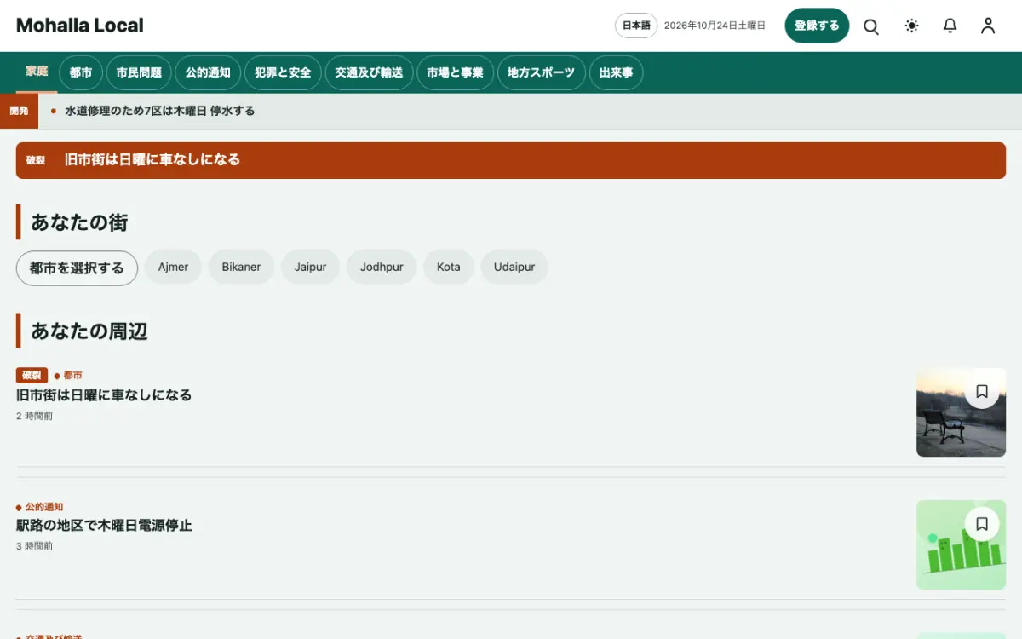
Task: Open the breaking banner 旧市街は日曜に車なしになる
Action: coord(511,160)
